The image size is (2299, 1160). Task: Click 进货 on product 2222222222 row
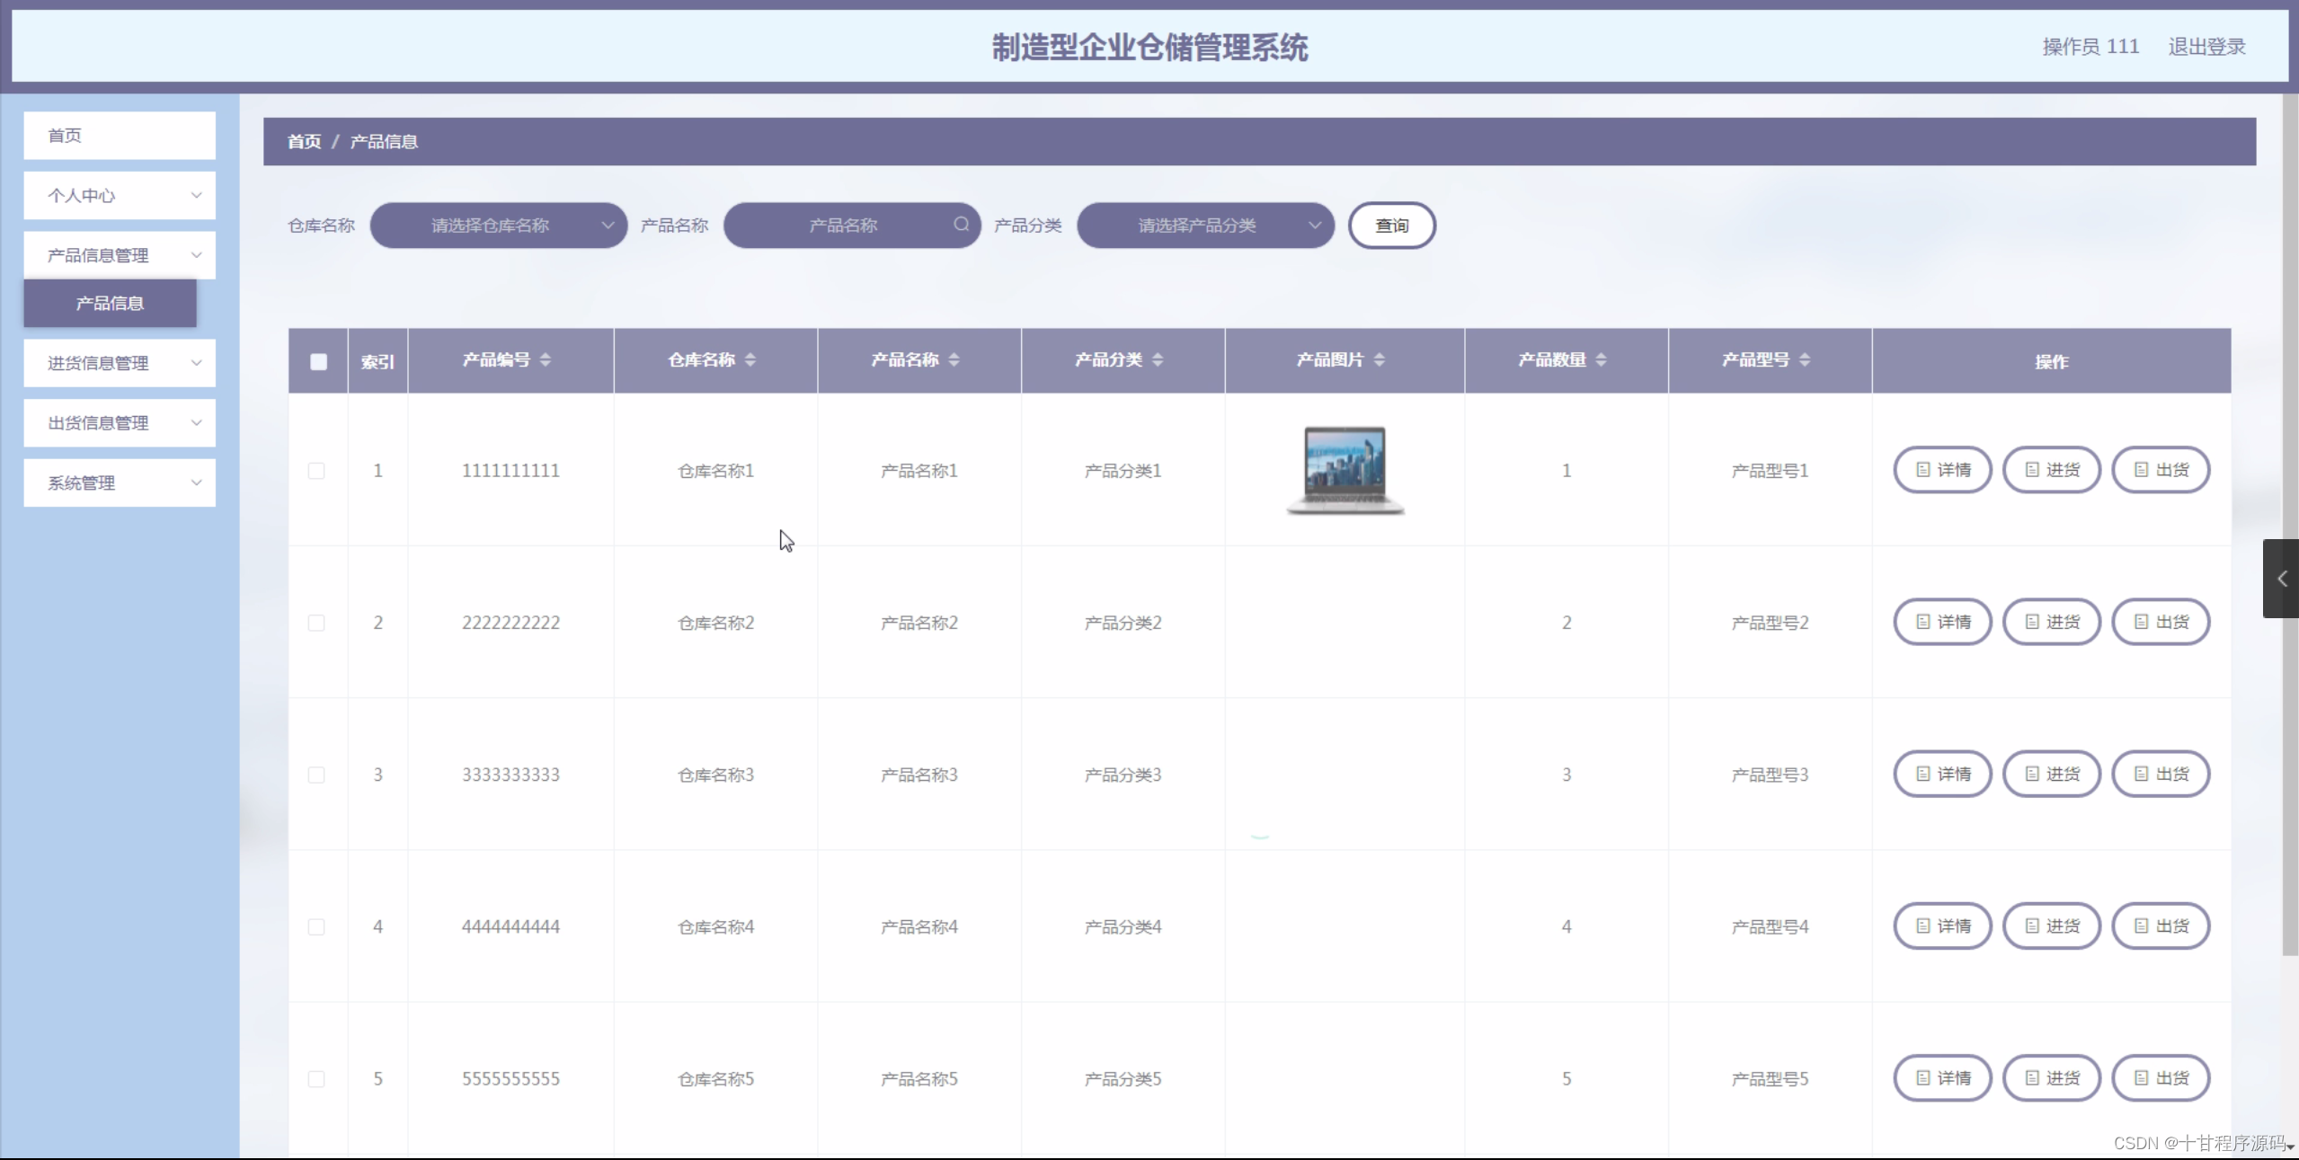point(2051,621)
